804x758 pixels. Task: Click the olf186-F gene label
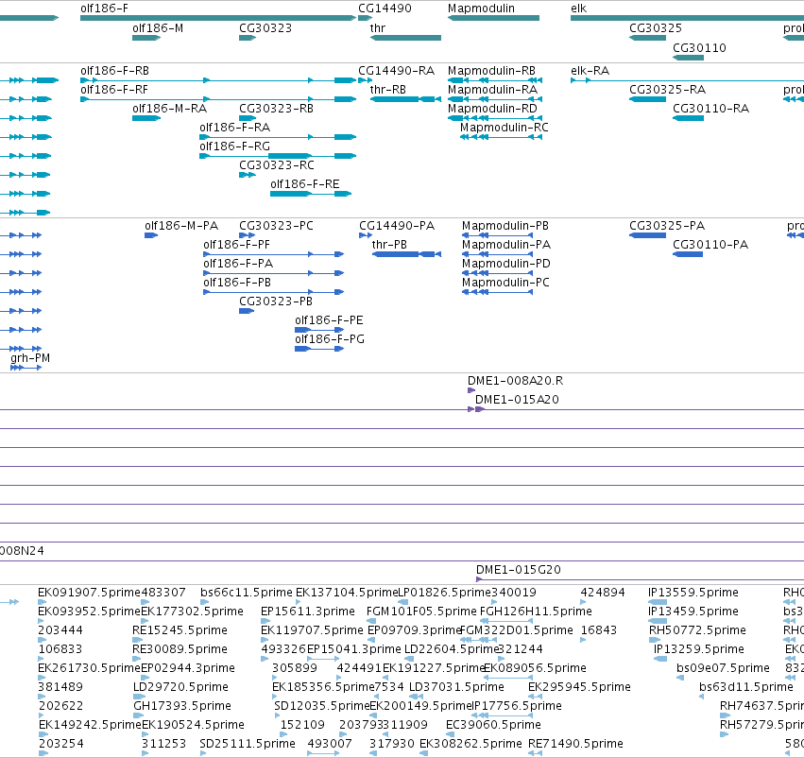pyautogui.click(x=104, y=9)
